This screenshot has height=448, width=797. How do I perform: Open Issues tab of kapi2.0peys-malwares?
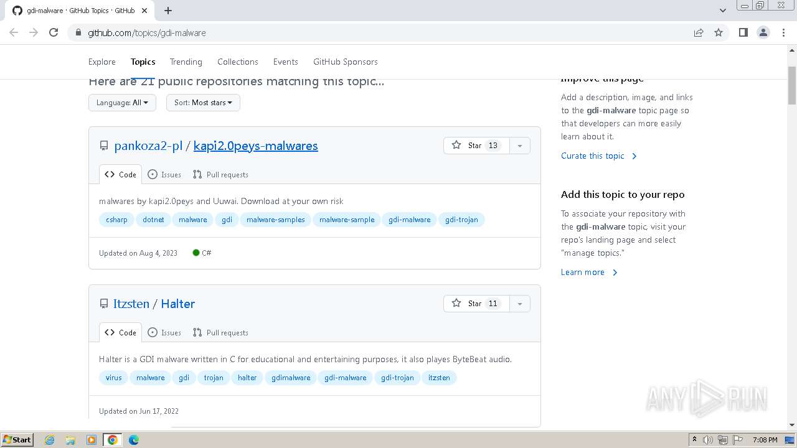(164, 175)
